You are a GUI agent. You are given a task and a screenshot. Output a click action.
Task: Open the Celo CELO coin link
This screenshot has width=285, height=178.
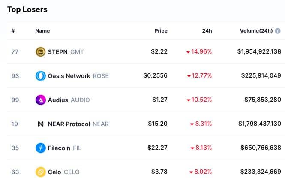pos(63,172)
